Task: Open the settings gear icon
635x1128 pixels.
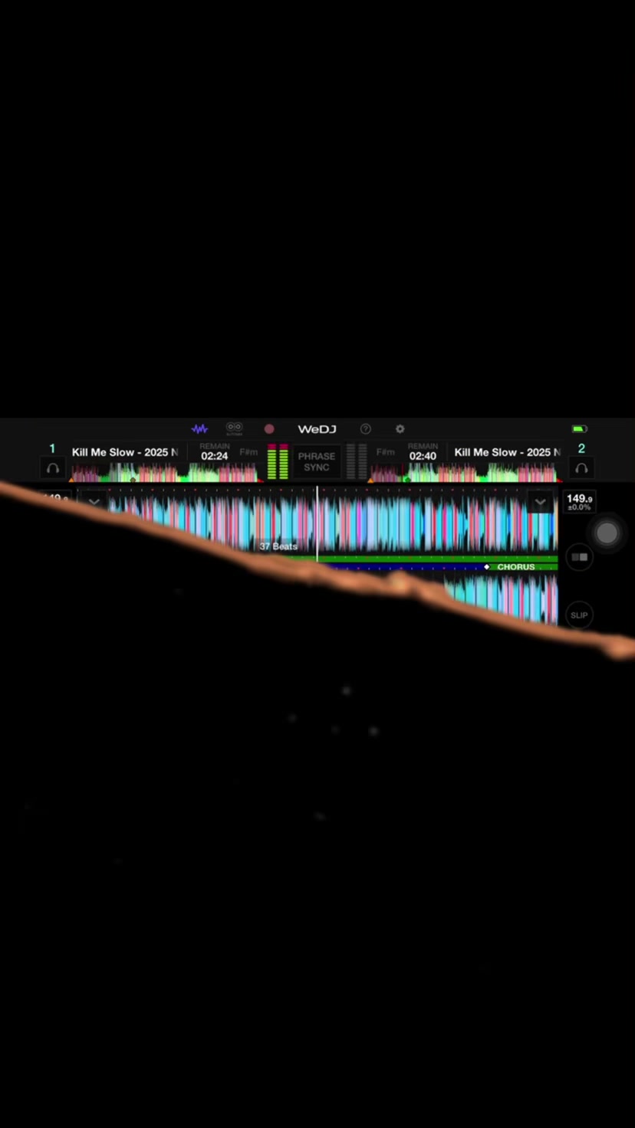Action: point(400,429)
